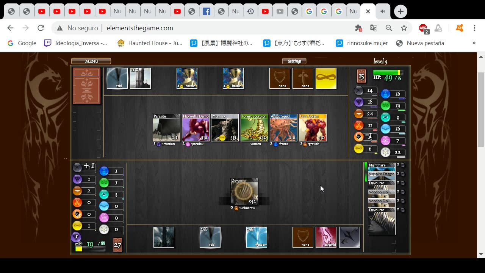
Task: Click opponent's void permanent icon
Action: (x=117, y=78)
